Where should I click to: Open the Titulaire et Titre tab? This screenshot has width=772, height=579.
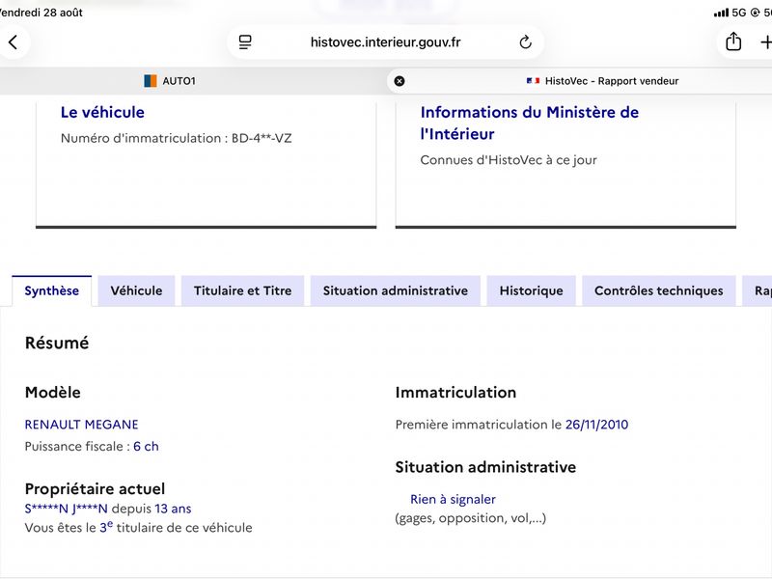tap(243, 291)
